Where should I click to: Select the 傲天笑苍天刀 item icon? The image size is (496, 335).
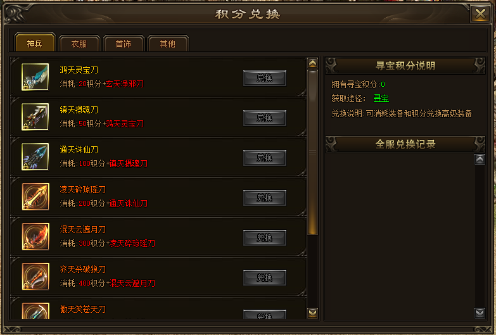35,311
